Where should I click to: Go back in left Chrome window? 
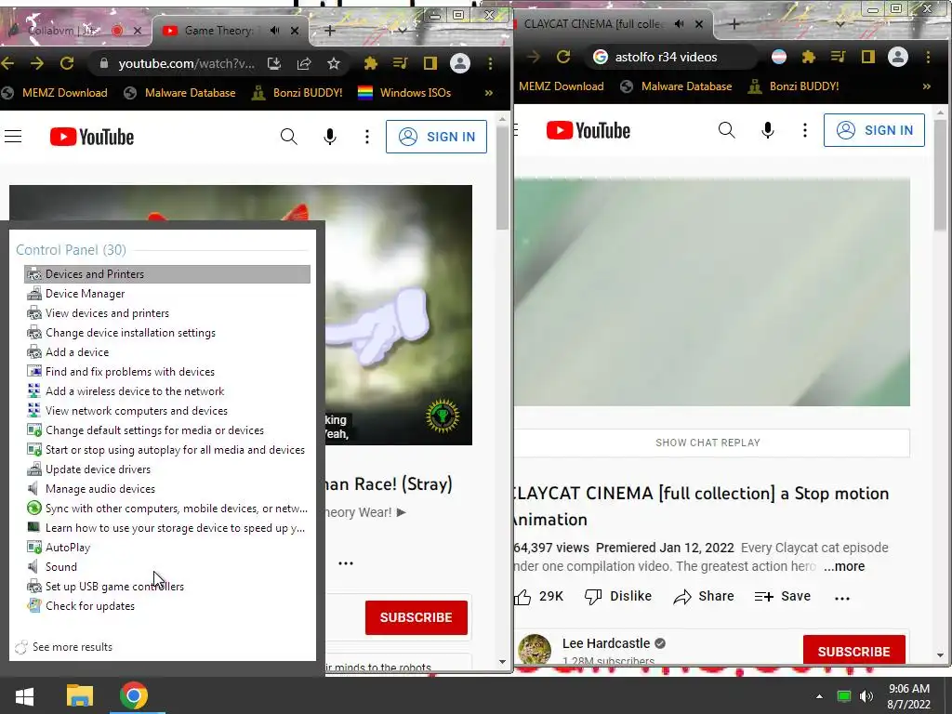(x=7, y=63)
